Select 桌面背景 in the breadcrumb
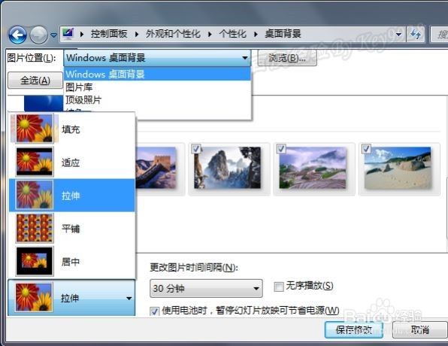448x346 pixels. tap(283, 34)
